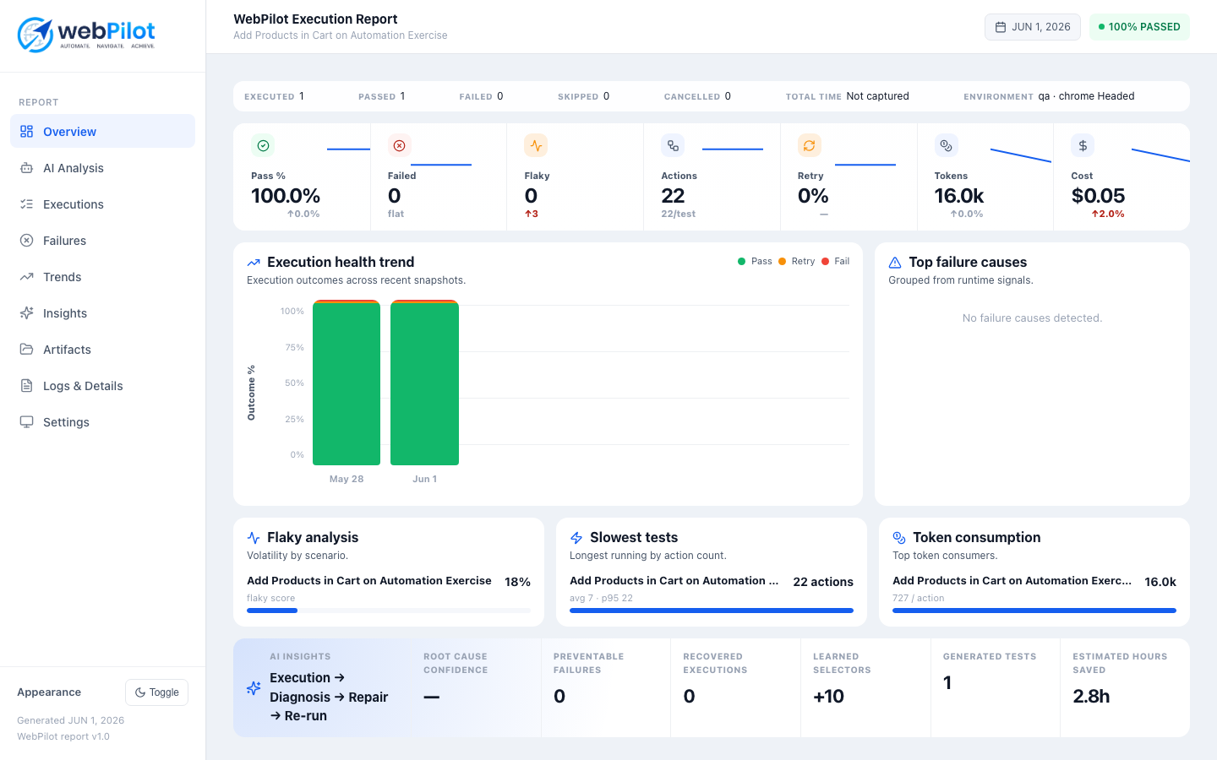This screenshot has height=760, width=1217.
Task: Click the Flaky pulse card icon
Action: coord(536,145)
